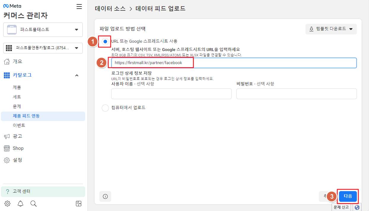Click the feed URL input field
Image resolution: width=369 pixels, height=211 pixels.
[x=234, y=63]
